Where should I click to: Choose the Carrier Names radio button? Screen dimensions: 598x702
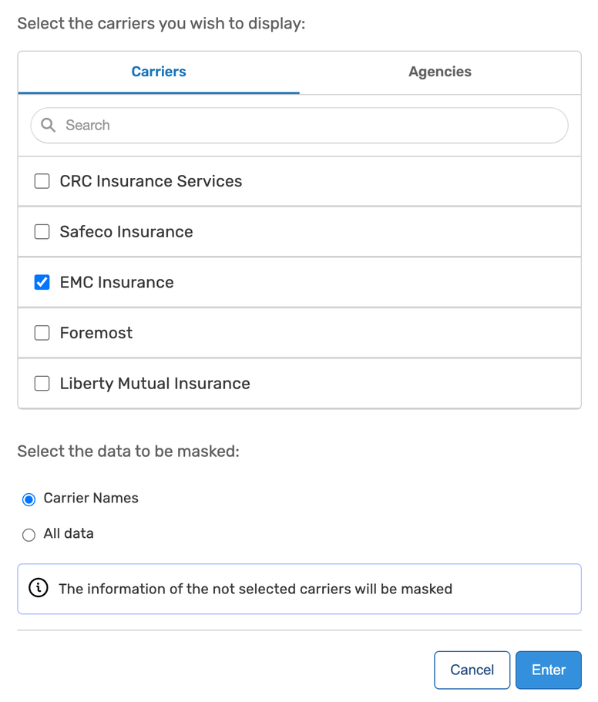29,499
